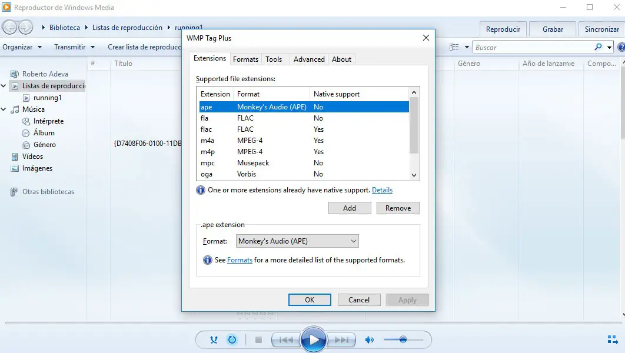This screenshot has height=353, width=625.
Task: Open the Details link
Action: [x=383, y=190]
